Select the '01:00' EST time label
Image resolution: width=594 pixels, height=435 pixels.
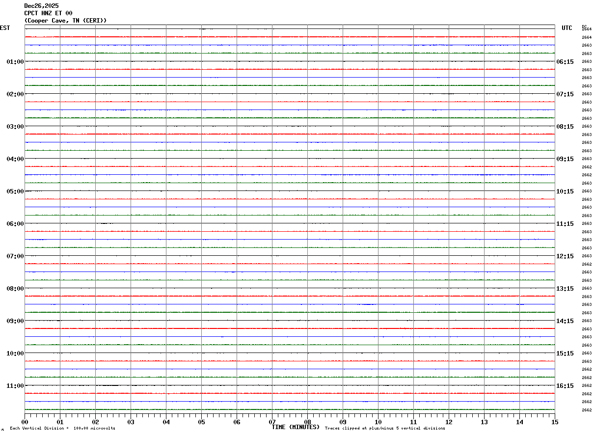15,62
